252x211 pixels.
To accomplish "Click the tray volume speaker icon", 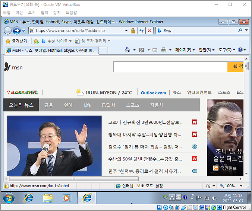I will tap(214, 198).
